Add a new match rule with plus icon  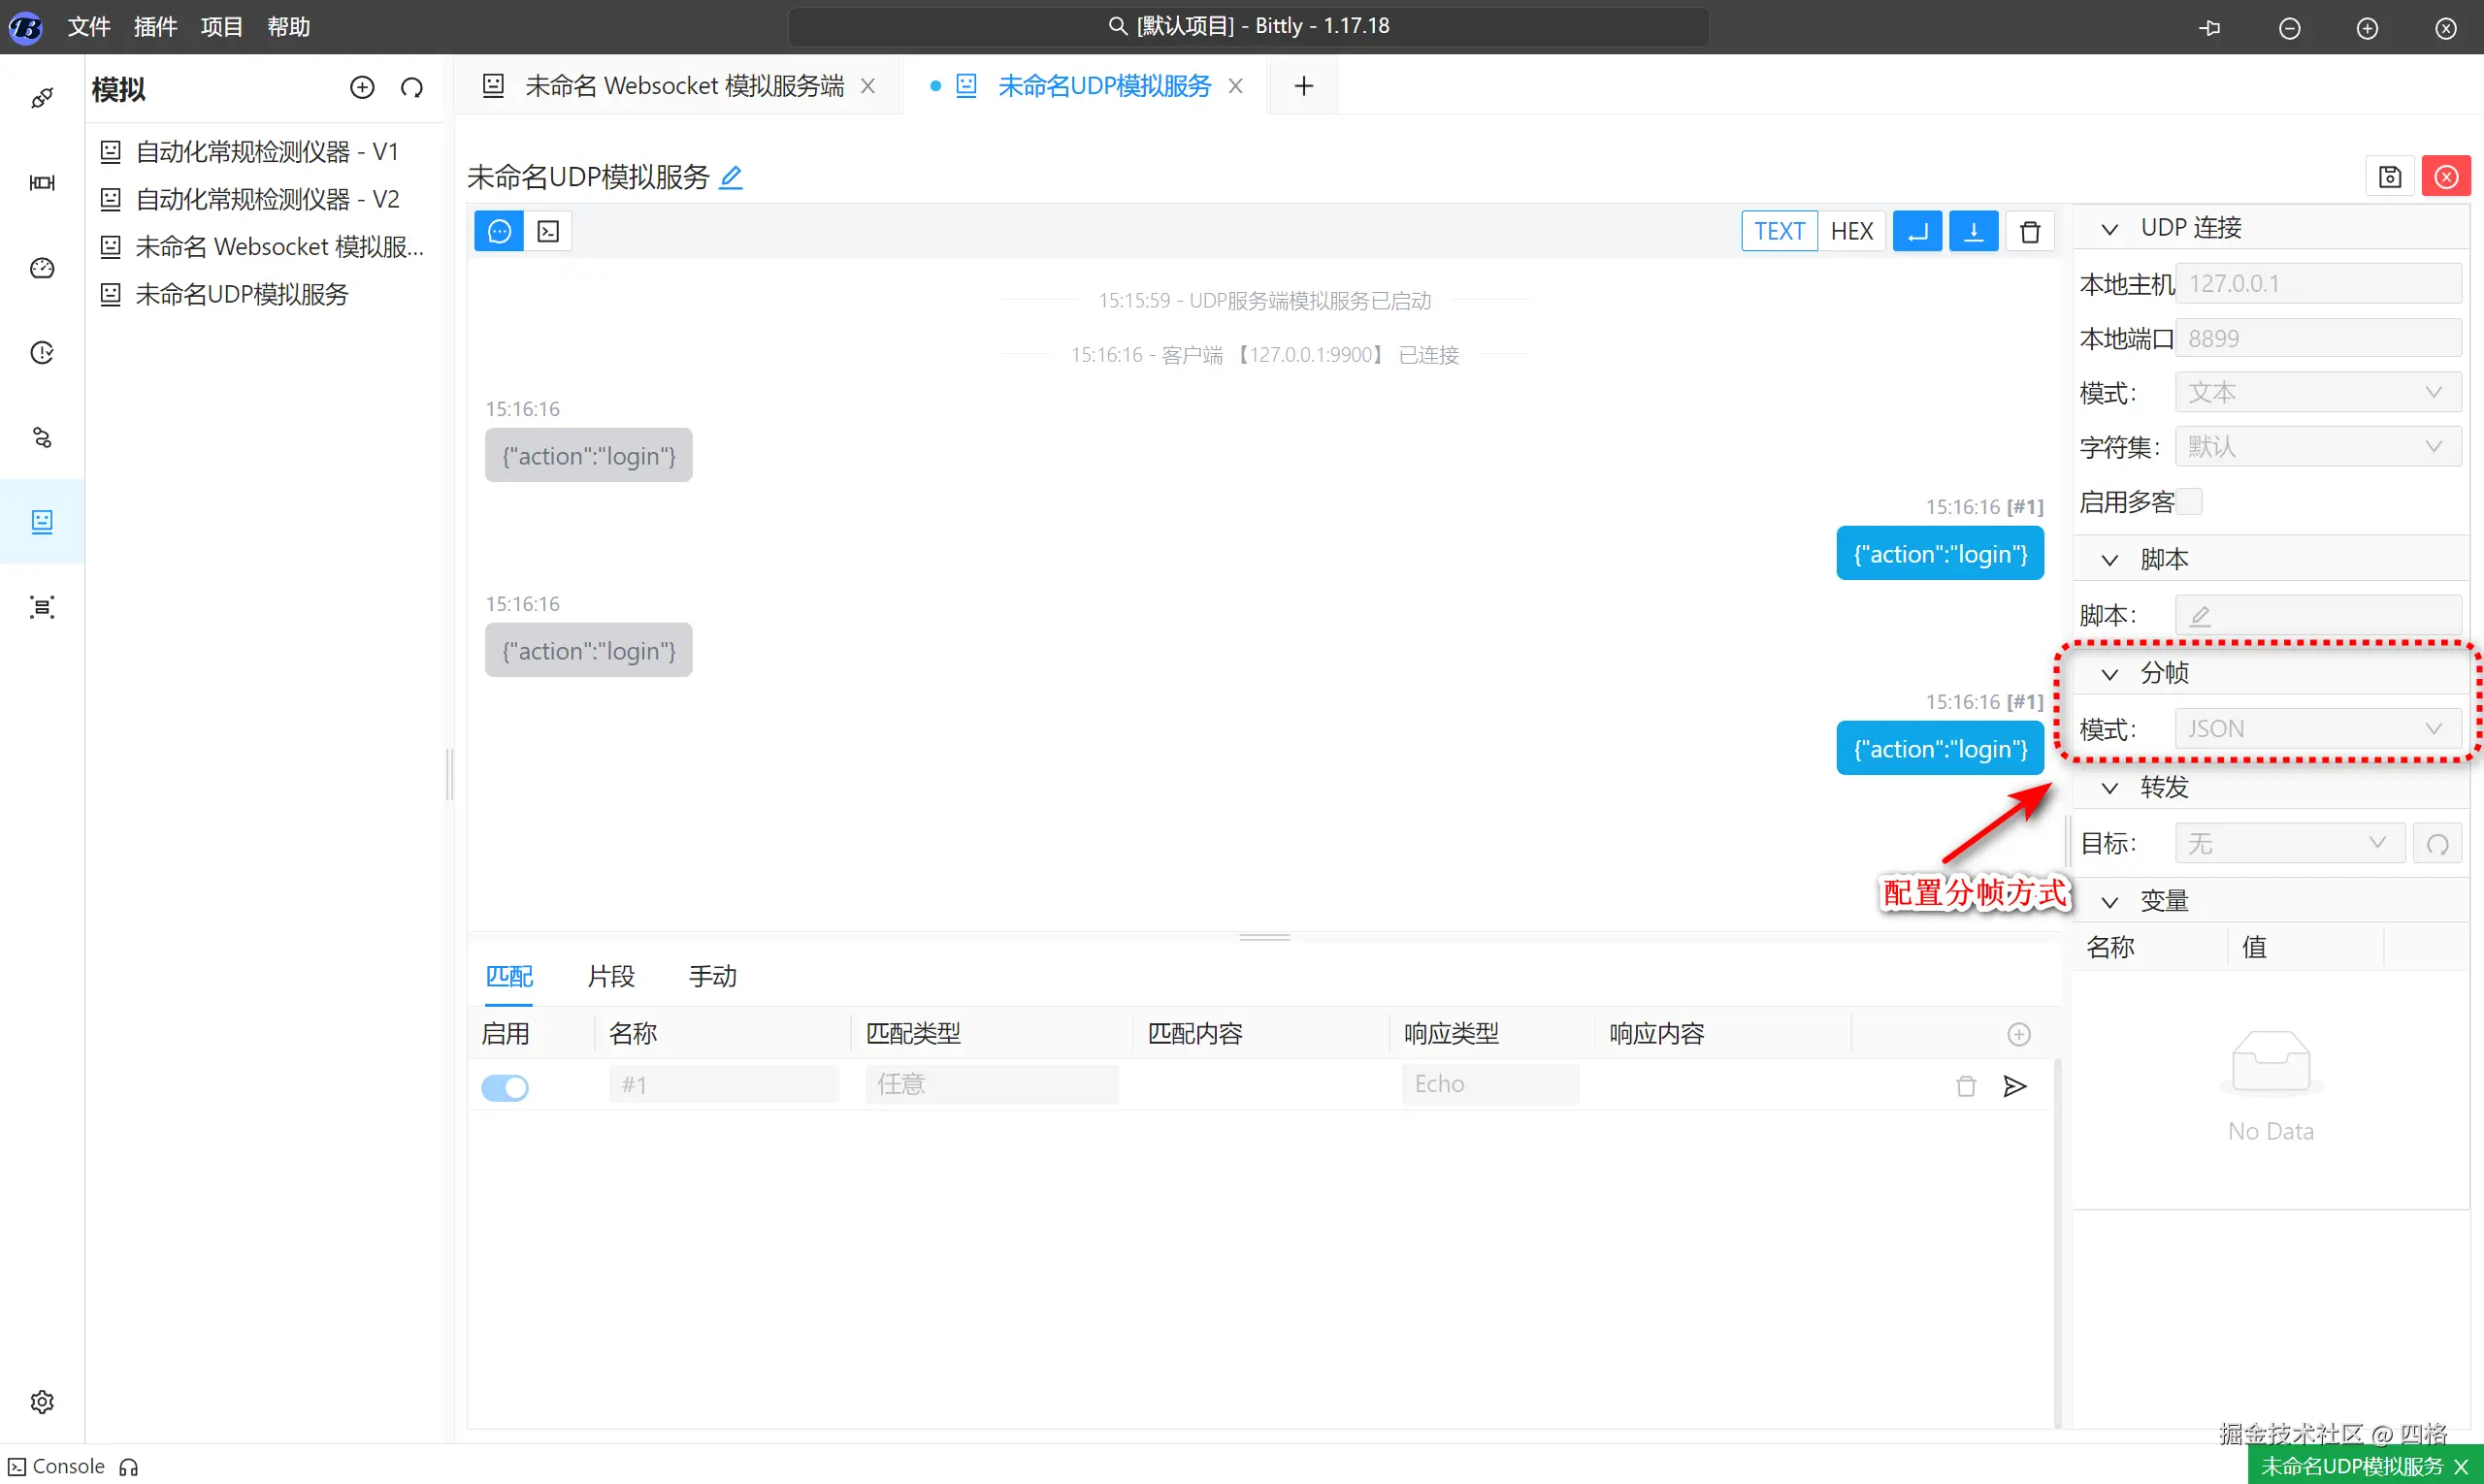click(x=2019, y=1034)
